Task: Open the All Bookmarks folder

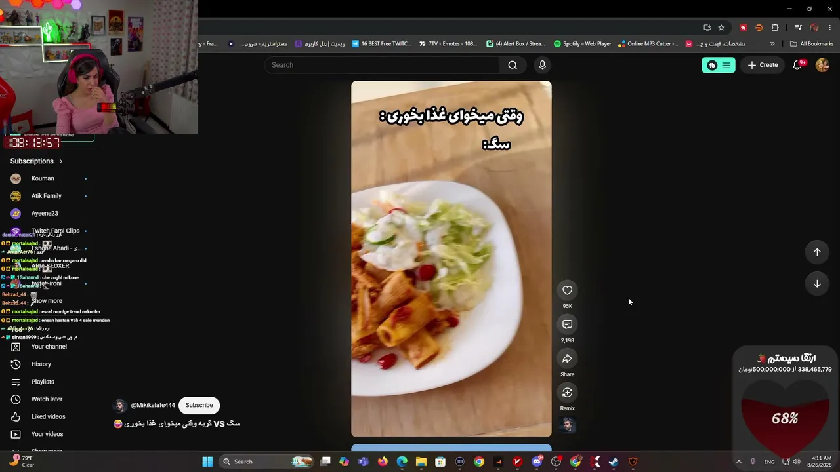Action: [812, 44]
